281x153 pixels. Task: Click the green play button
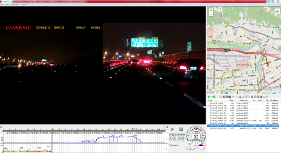[x=173, y=129]
